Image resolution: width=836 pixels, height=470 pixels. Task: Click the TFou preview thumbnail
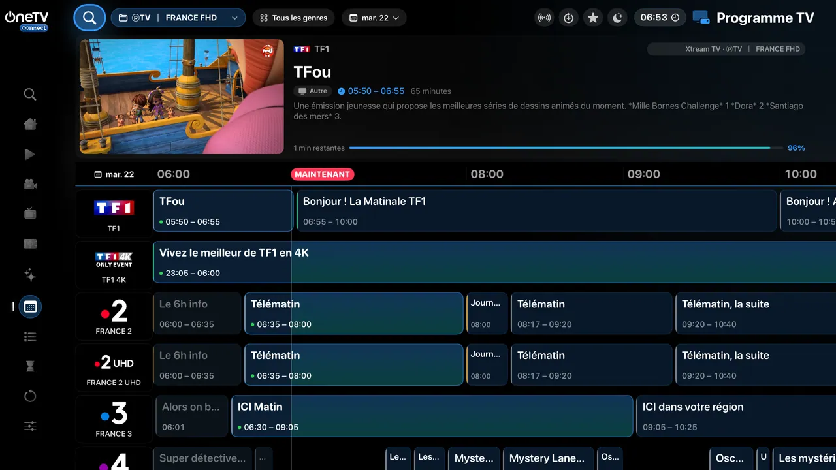(182, 97)
